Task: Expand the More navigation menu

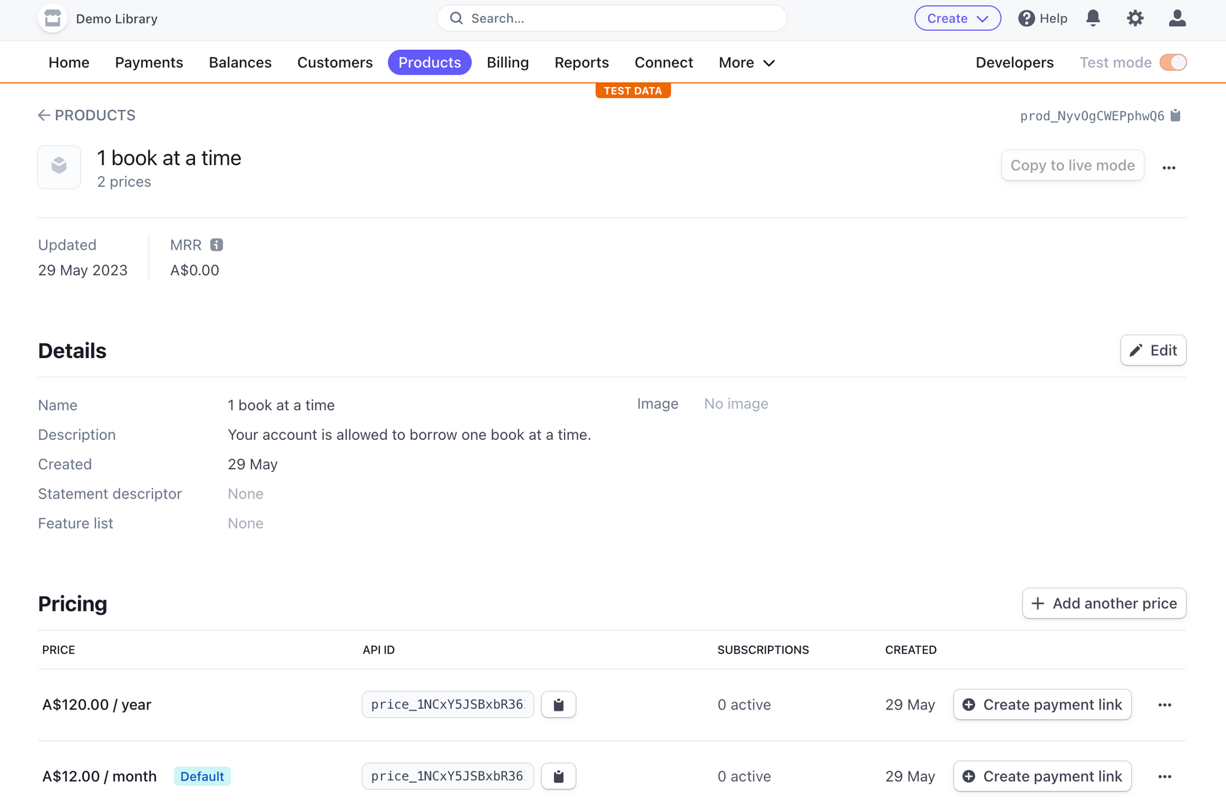Action: [x=747, y=63]
